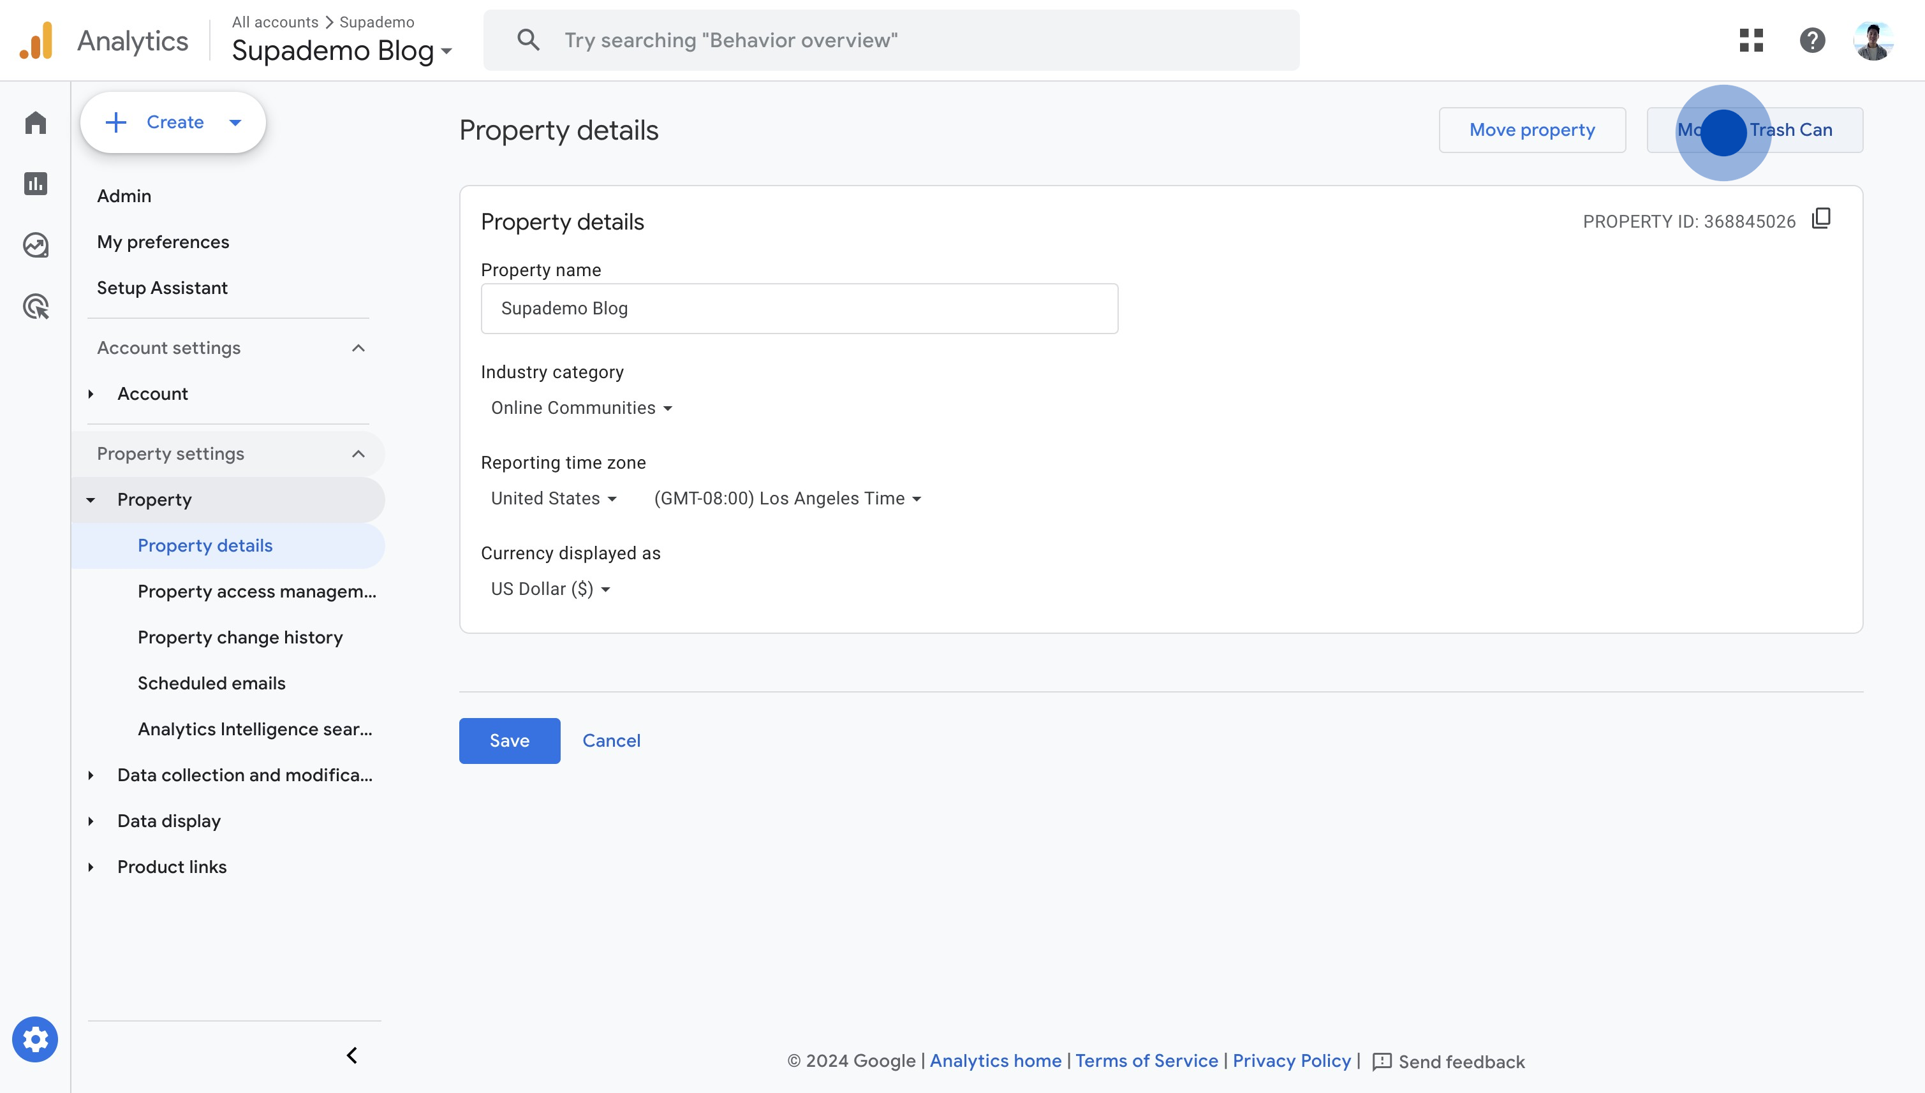Viewport: 1925px width, 1093px height.
Task: Click the search box
Action: click(891, 40)
